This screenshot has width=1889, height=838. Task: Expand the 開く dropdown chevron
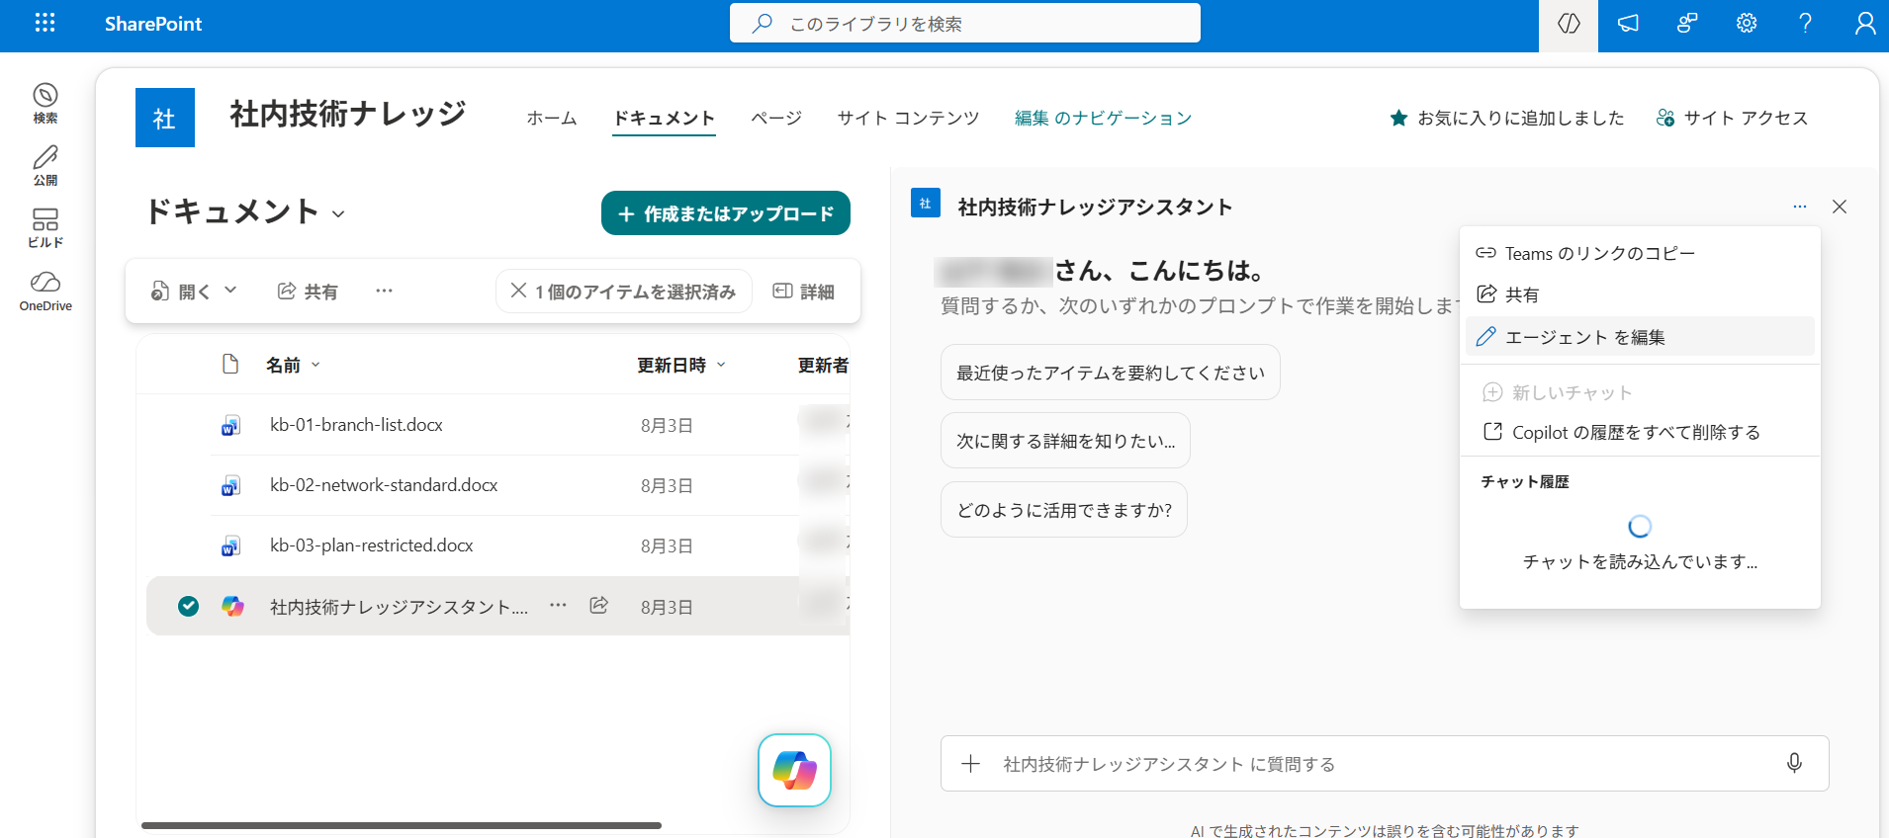coord(230,291)
